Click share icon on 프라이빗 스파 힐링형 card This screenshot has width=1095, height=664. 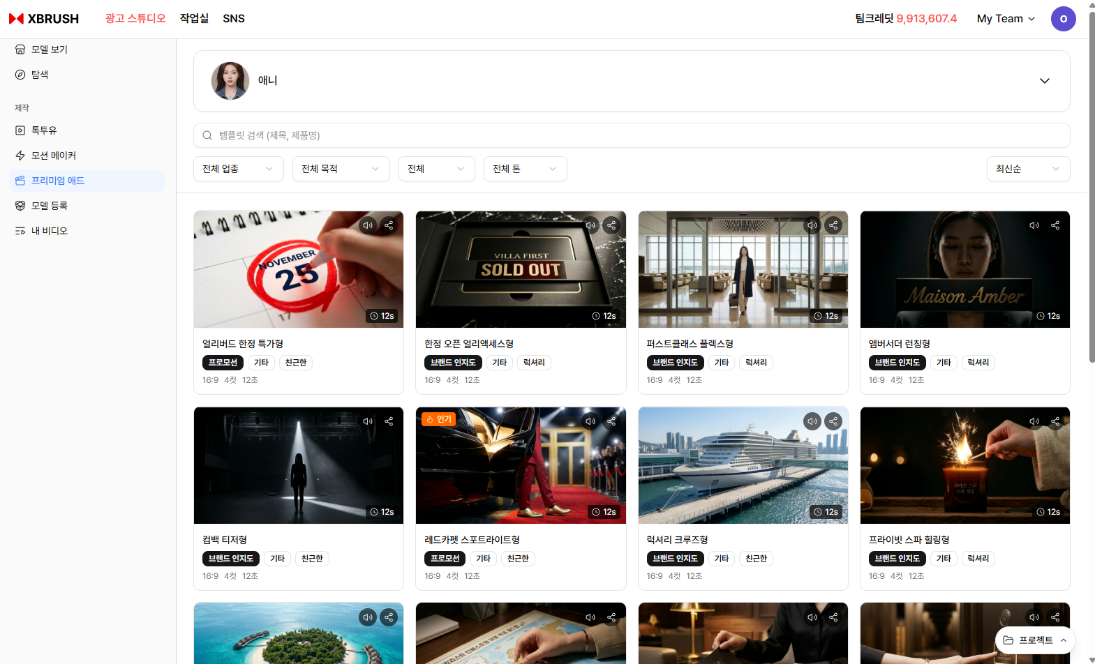point(1055,421)
